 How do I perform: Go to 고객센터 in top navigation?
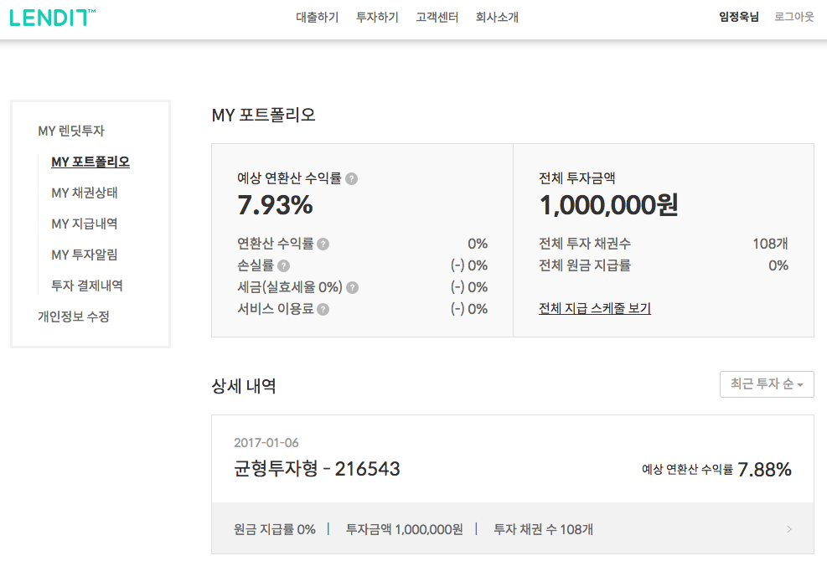click(437, 17)
